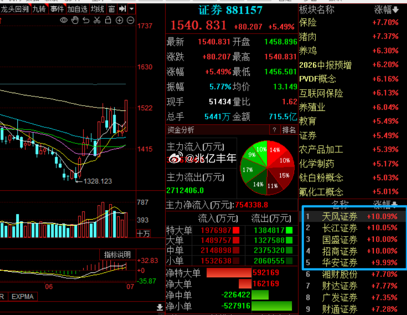Image resolution: width=407 pixels, height=315 pixels.
Task: Open 财达证券 stock row
Action: coord(352,286)
